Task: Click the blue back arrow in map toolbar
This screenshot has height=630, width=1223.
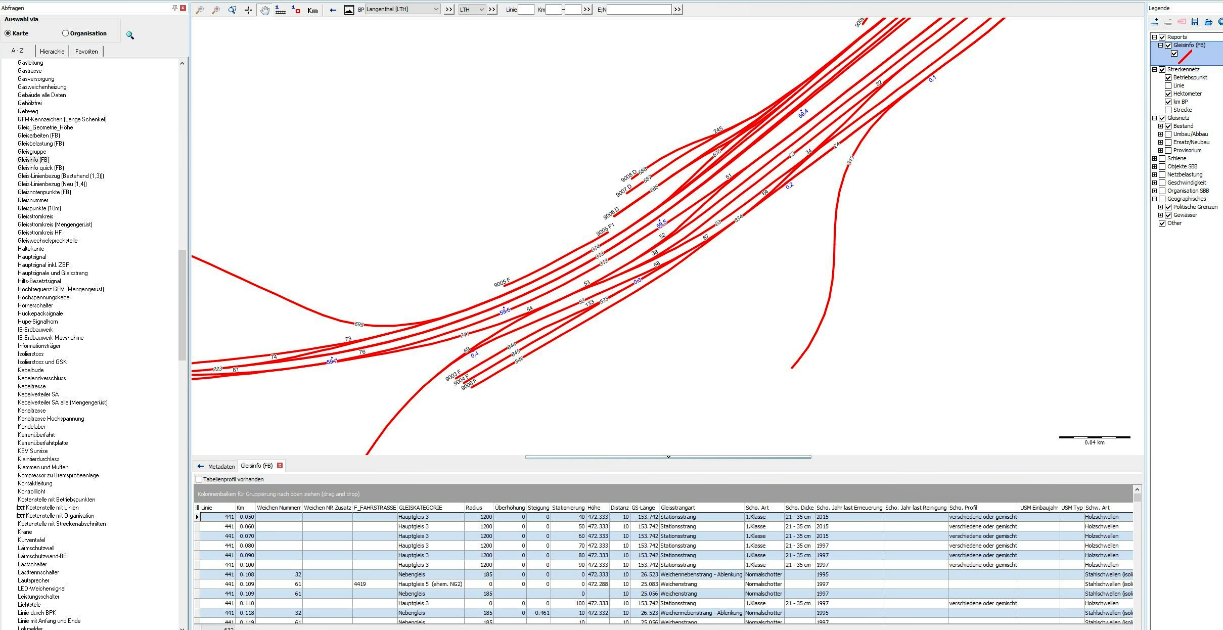Action: coord(333,10)
